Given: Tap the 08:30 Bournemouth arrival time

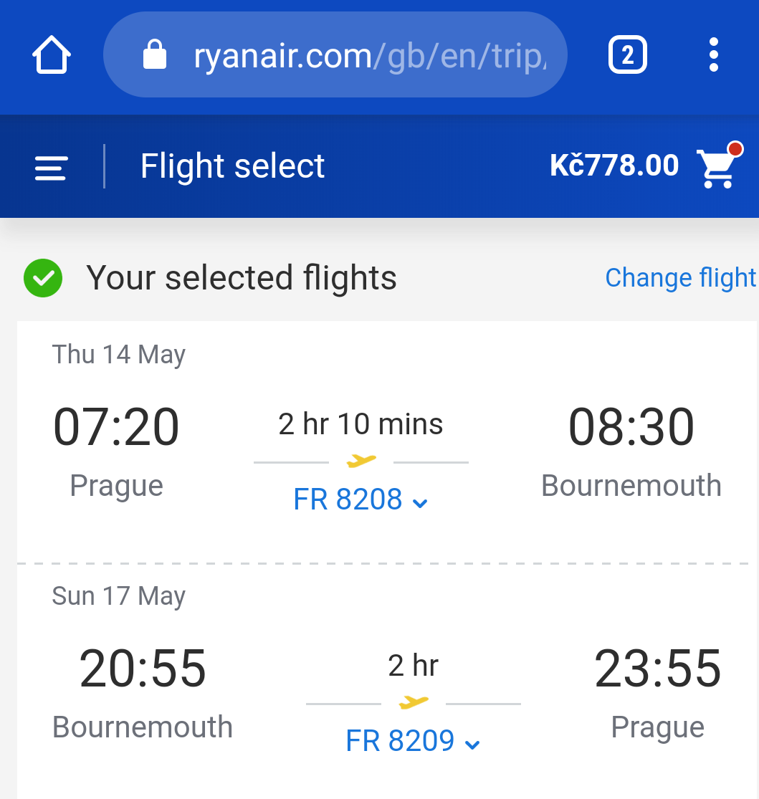Looking at the screenshot, I should click(631, 427).
